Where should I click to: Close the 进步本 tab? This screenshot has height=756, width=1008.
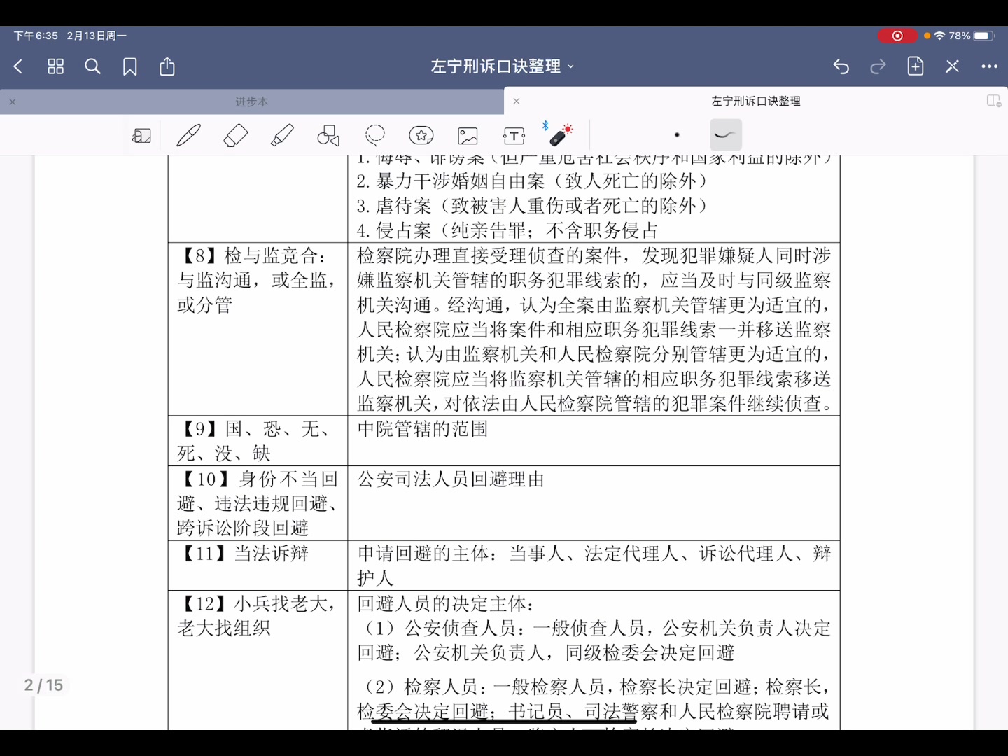coord(13,101)
